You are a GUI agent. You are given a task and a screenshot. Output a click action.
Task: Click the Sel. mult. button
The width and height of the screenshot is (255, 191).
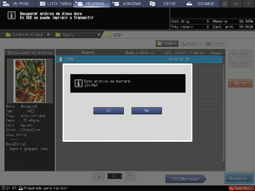[x=240, y=54]
